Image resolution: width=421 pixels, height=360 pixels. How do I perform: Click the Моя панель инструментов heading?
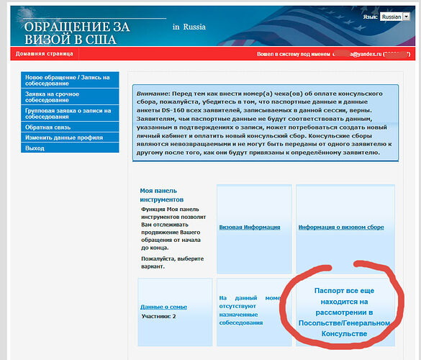[162, 195]
